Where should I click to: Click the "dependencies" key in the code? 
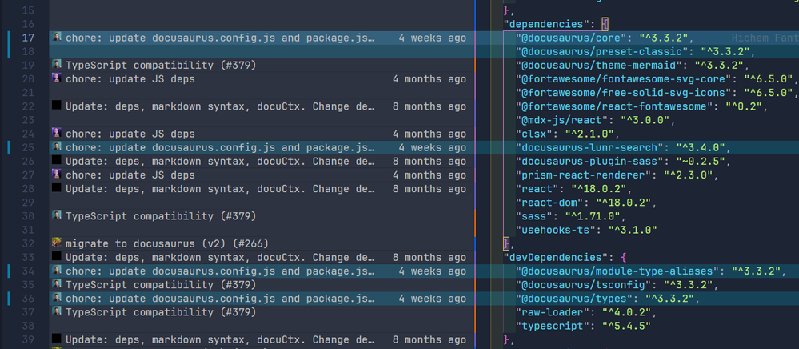[546, 24]
